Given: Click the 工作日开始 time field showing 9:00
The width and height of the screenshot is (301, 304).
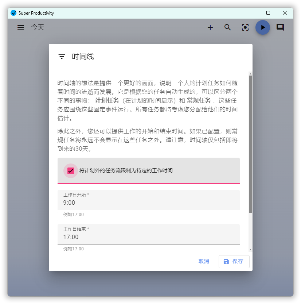Looking at the screenshot, I should point(146,202).
